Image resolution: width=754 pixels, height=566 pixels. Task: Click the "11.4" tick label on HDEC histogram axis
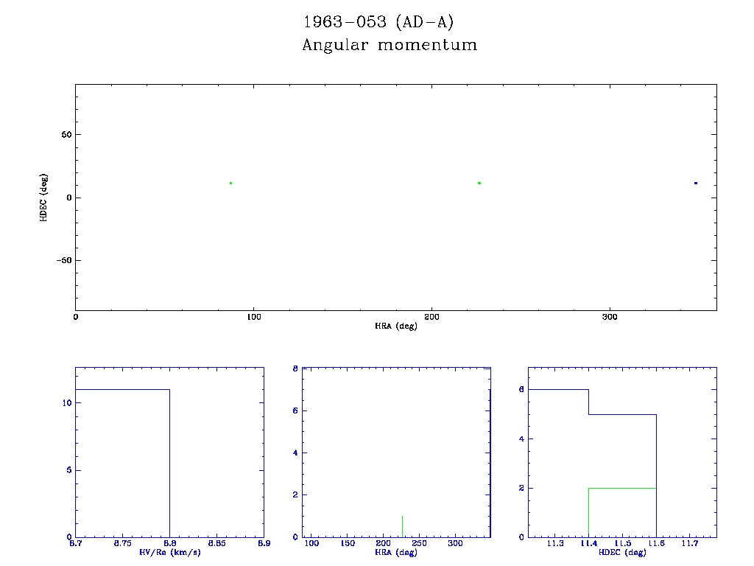pyautogui.click(x=588, y=543)
